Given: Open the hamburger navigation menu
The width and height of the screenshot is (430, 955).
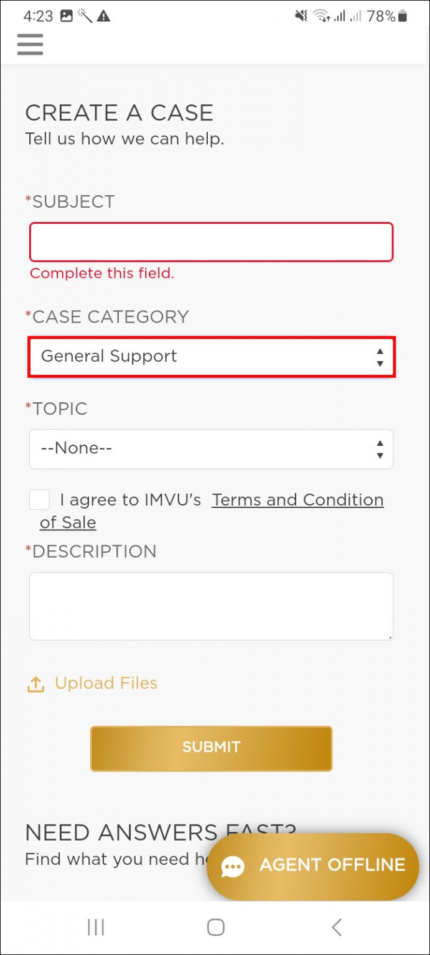Looking at the screenshot, I should [x=30, y=44].
